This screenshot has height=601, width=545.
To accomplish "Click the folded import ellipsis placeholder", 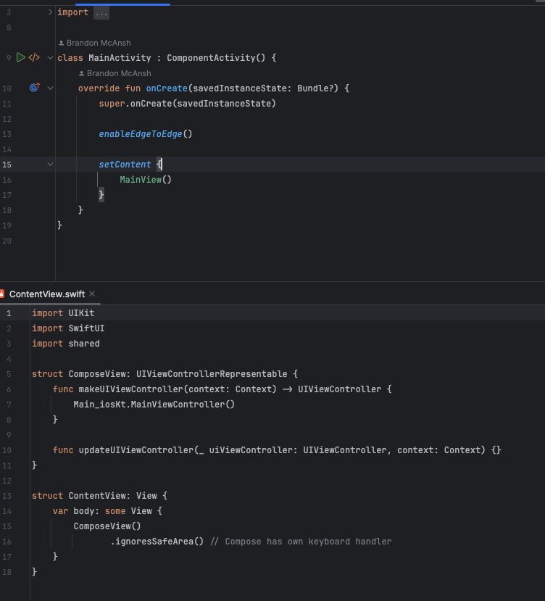I will click(x=101, y=13).
